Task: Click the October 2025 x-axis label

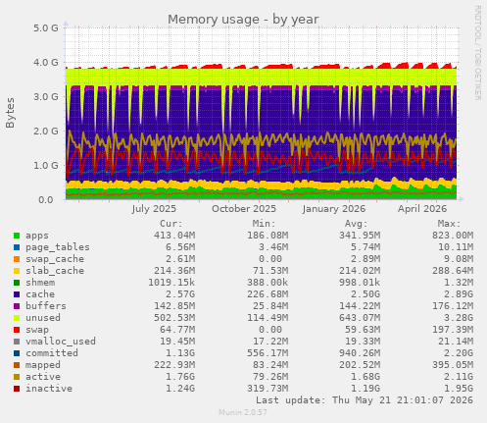Action: tap(244, 209)
